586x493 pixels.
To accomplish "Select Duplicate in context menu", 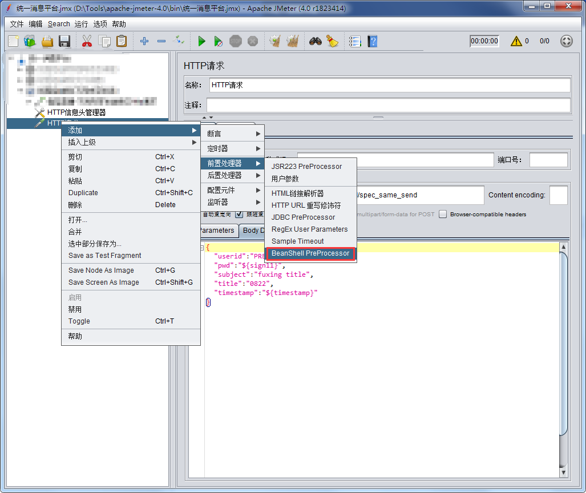I will tap(131, 193).
